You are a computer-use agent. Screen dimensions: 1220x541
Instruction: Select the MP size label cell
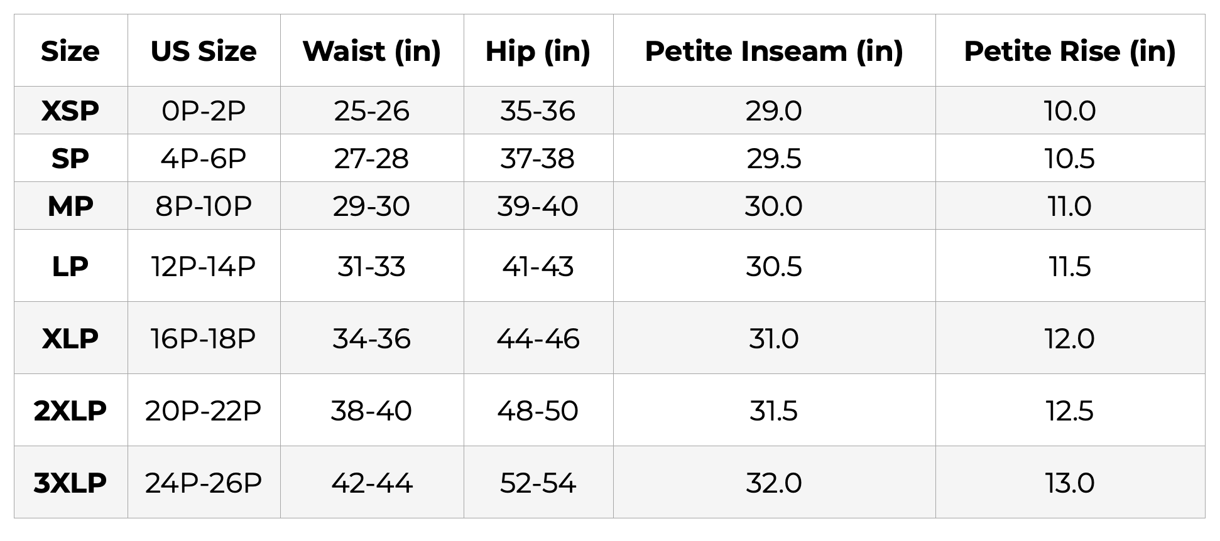click(70, 206)
